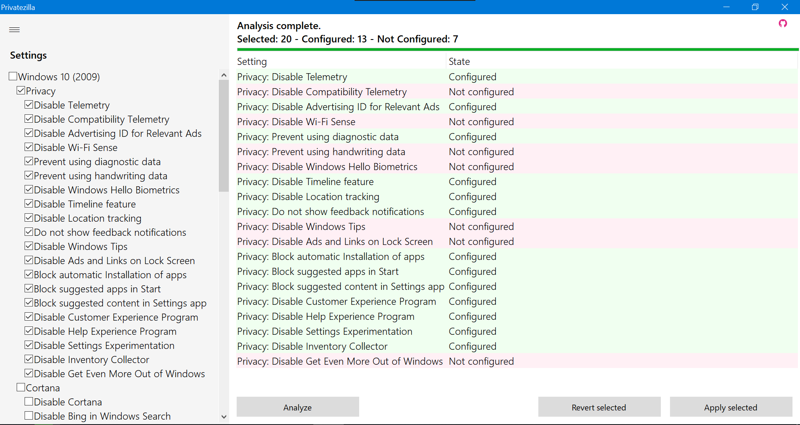Uncheck Disable Windows Hello Biometrics checkbox

(29, 189)
